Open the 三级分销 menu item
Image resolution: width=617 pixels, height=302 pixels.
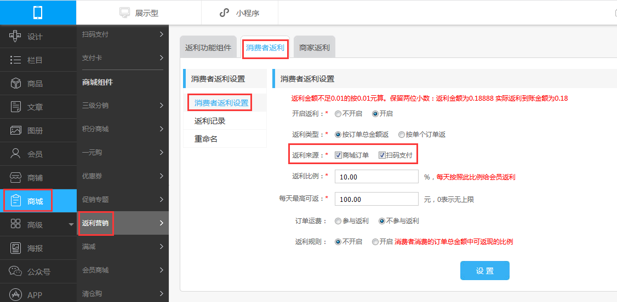(123, 105)
